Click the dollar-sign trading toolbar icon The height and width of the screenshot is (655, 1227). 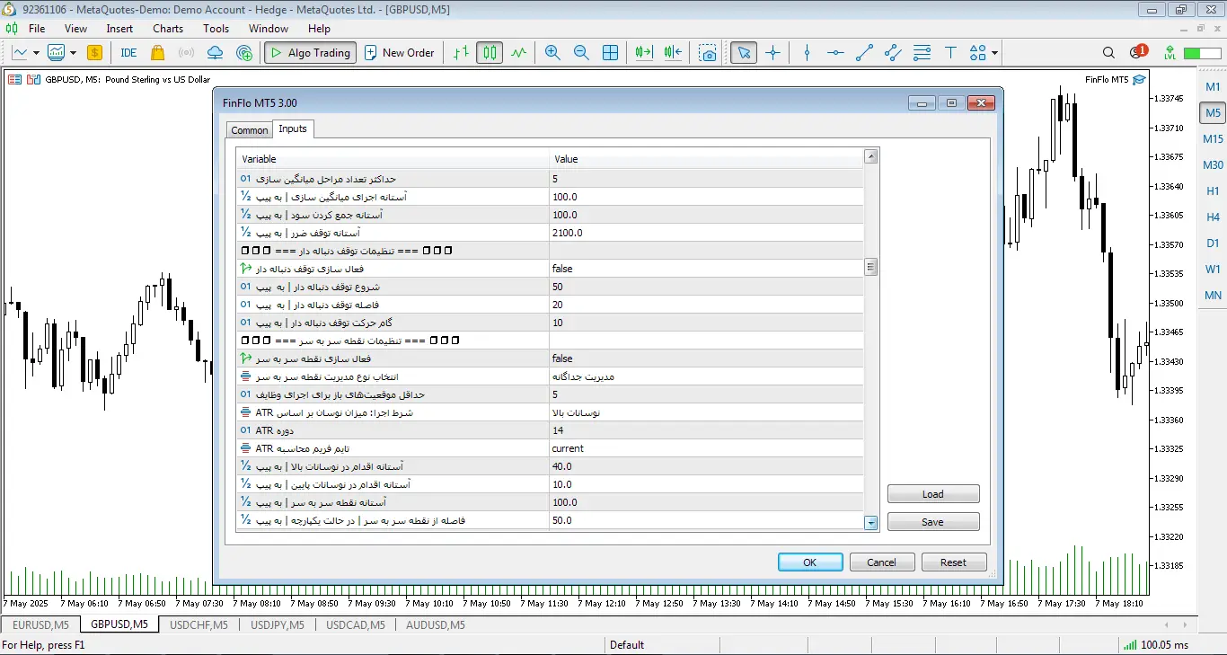tap(95, 53)
